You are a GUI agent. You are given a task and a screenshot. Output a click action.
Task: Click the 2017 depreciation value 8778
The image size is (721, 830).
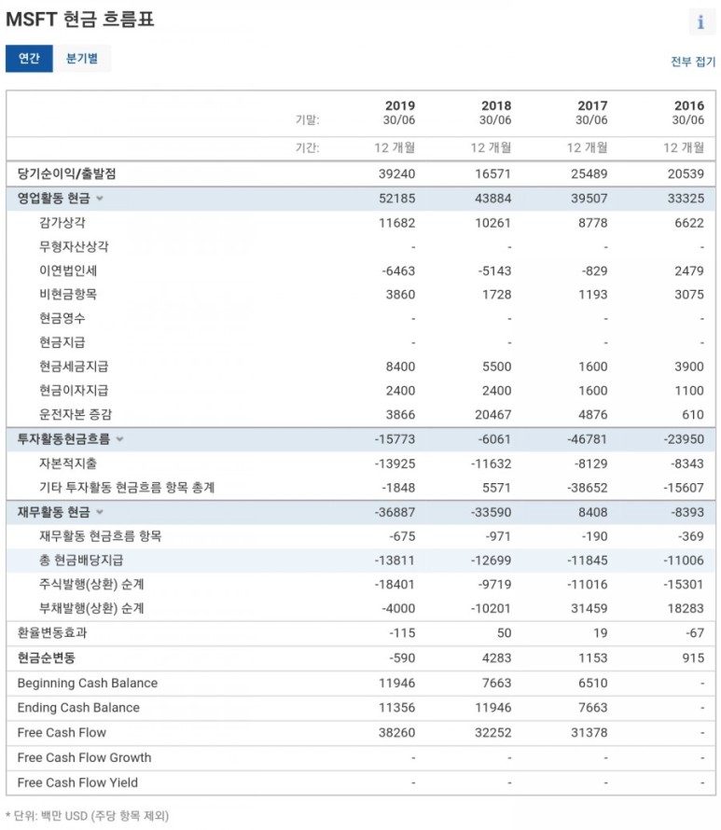click(593, 223)
